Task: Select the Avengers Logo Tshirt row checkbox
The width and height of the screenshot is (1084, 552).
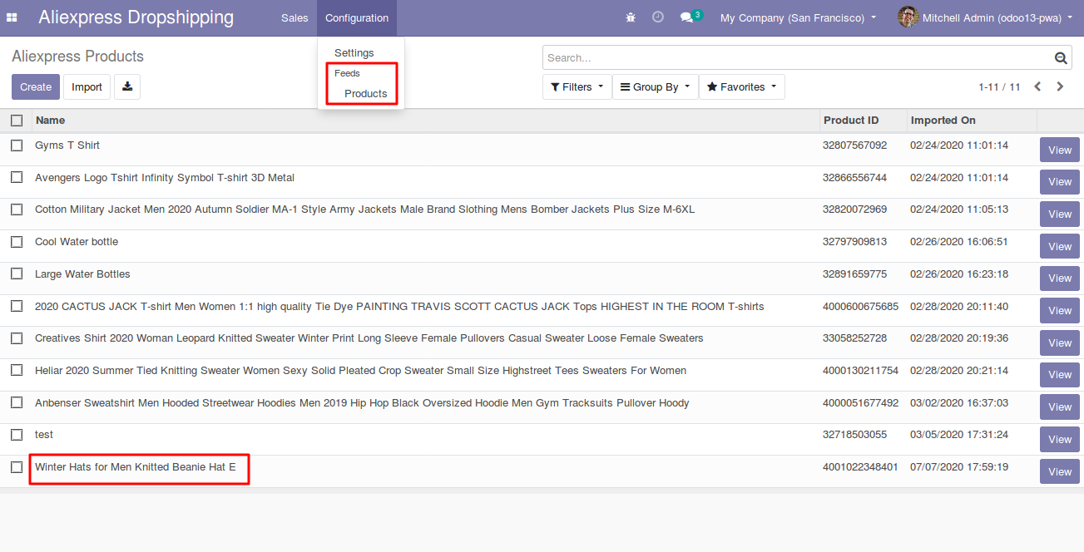Action: [x=17, y=178]
